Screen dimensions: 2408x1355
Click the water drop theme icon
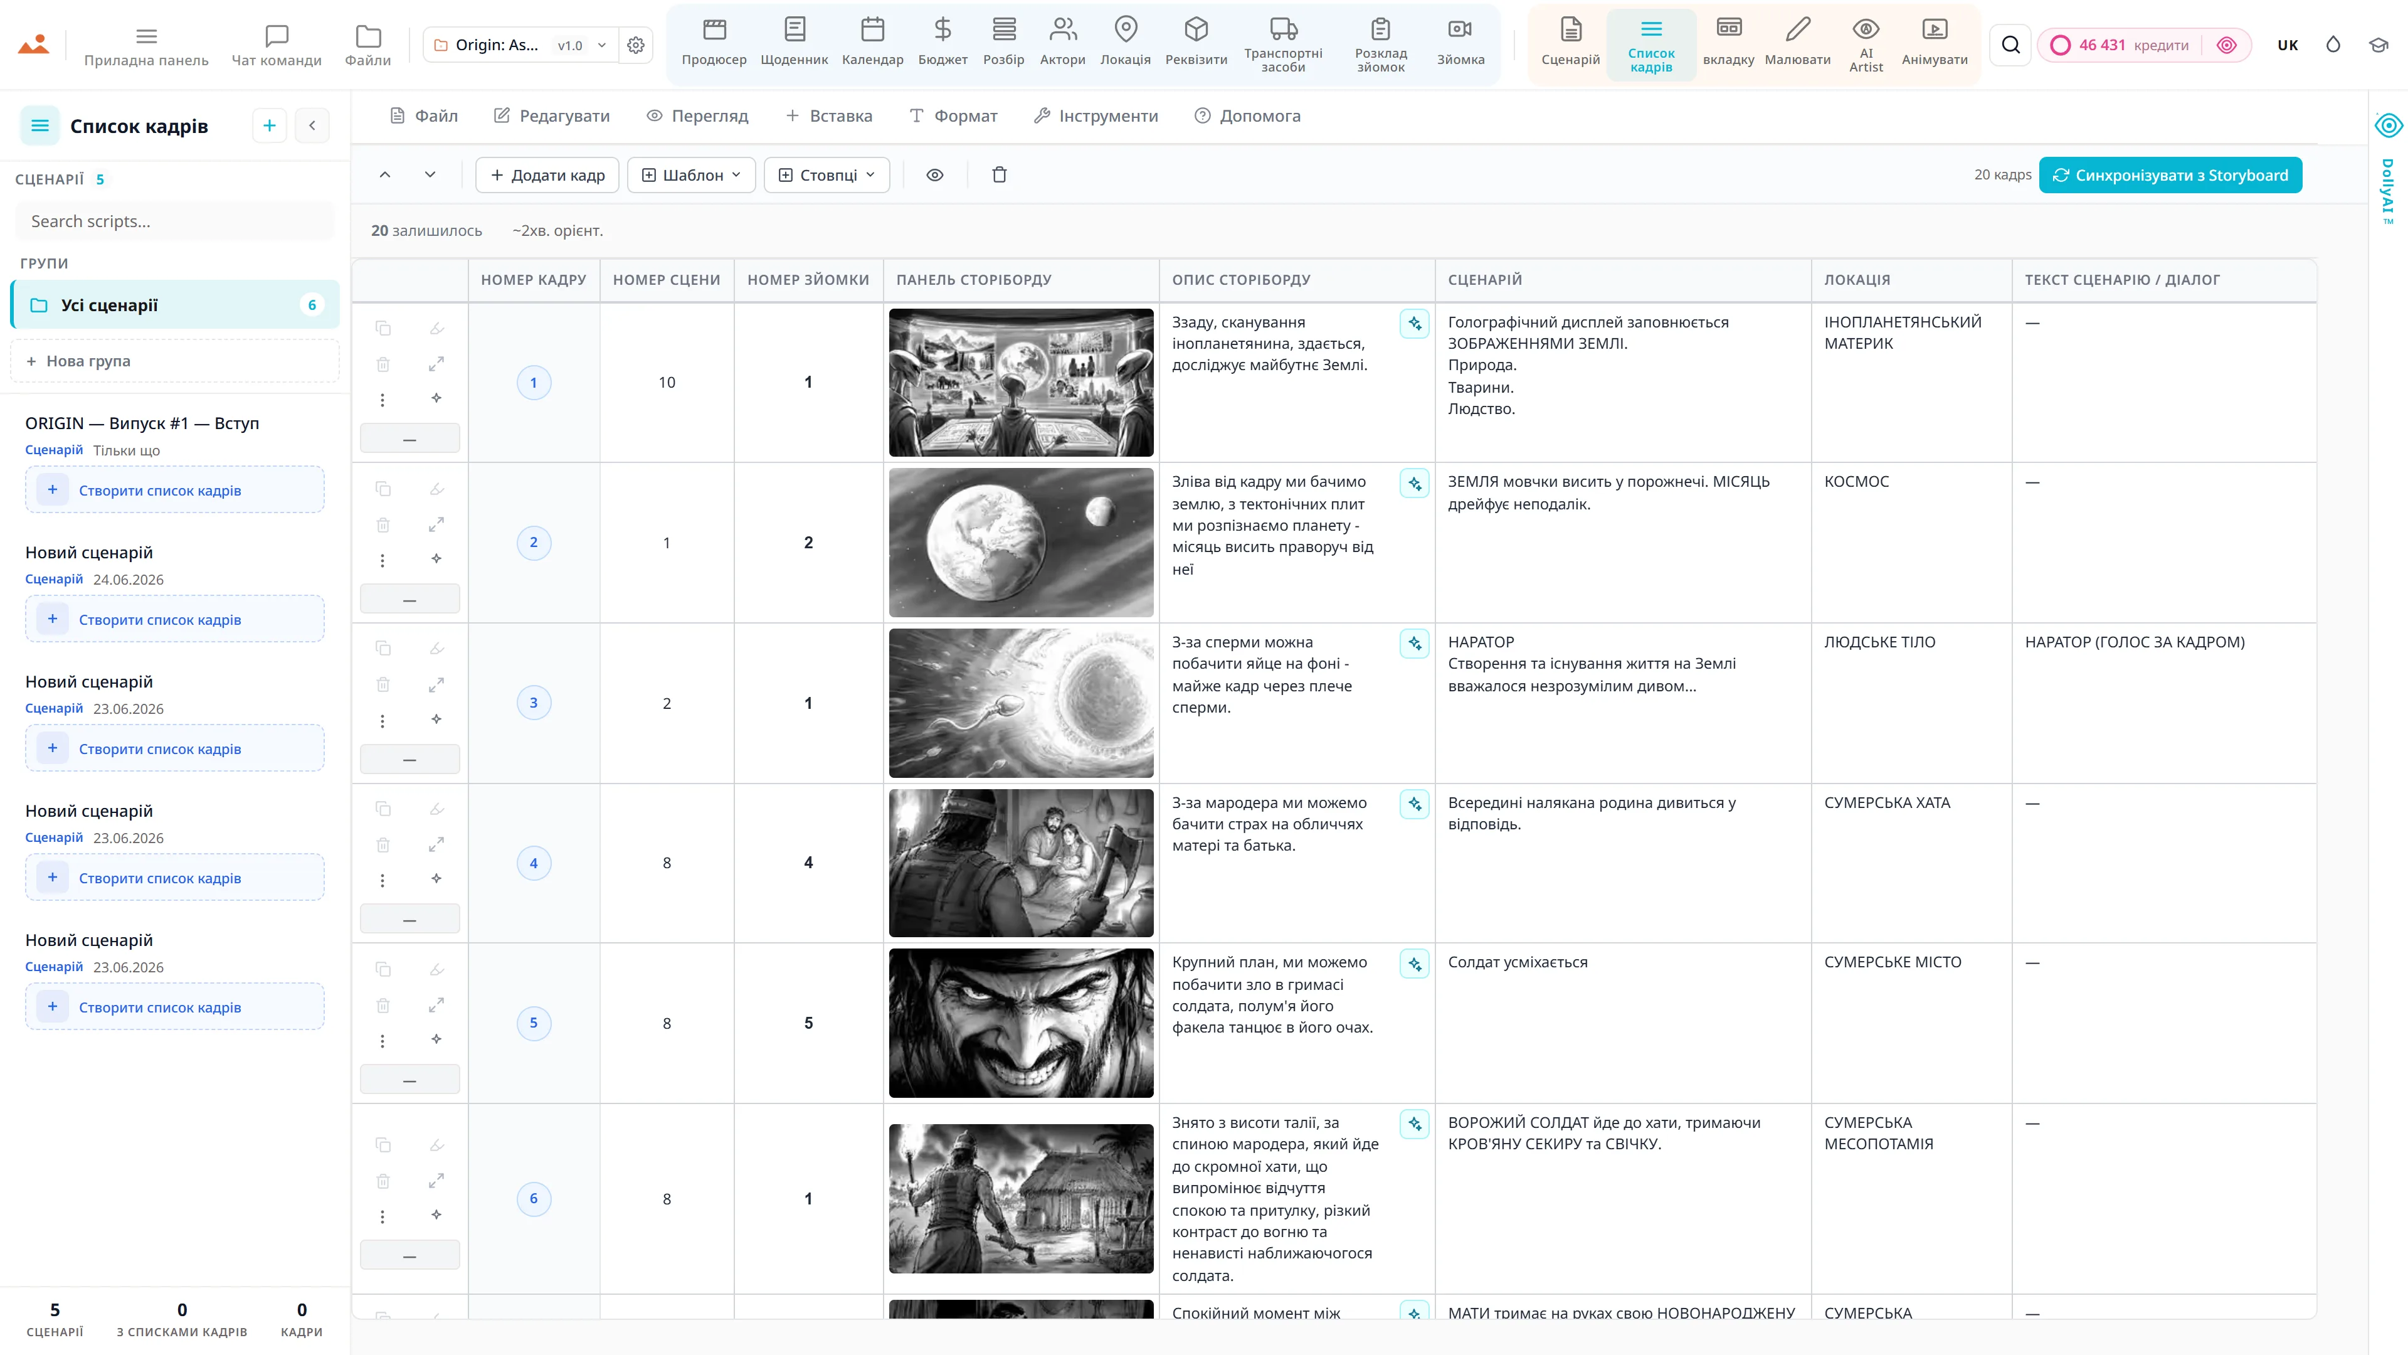(x=2333, y=45)
